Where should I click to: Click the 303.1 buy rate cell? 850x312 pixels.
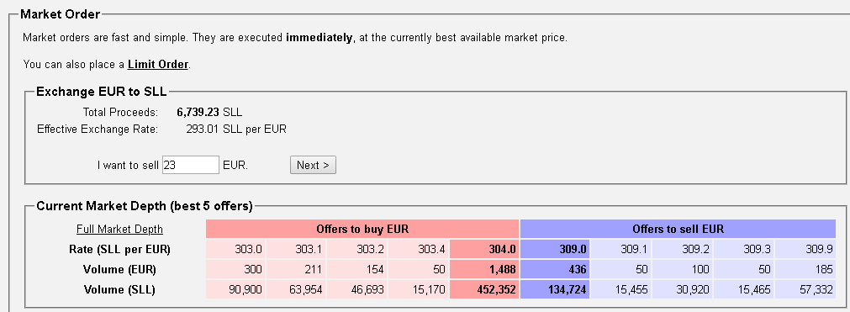(x=297, y=250)
